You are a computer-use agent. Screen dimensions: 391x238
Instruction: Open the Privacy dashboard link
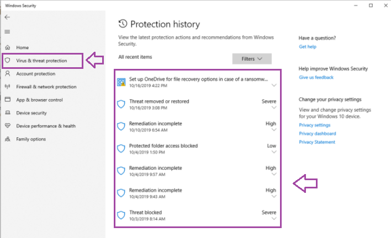point(317,133)
